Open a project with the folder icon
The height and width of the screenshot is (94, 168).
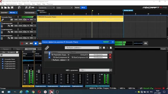click(6, 8)
